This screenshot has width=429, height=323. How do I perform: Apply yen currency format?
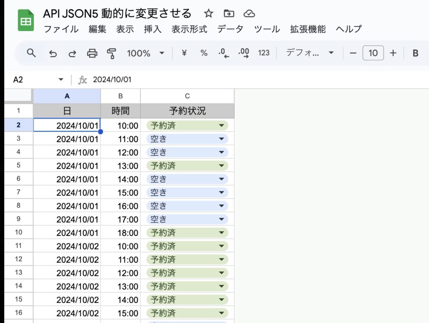click(x=184, y=53)
